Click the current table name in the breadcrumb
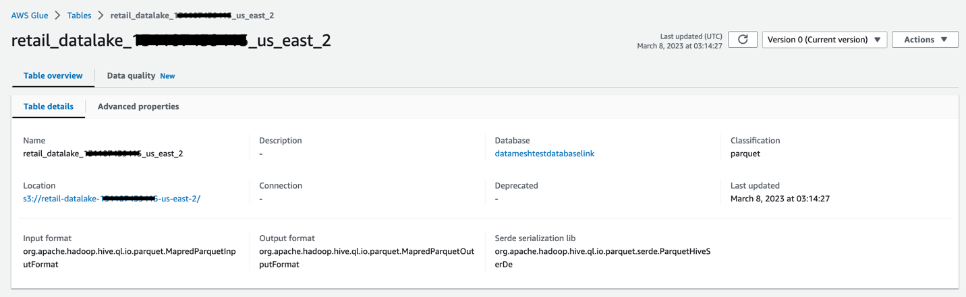The image size is (966, 297). click(x=192, y=15)
